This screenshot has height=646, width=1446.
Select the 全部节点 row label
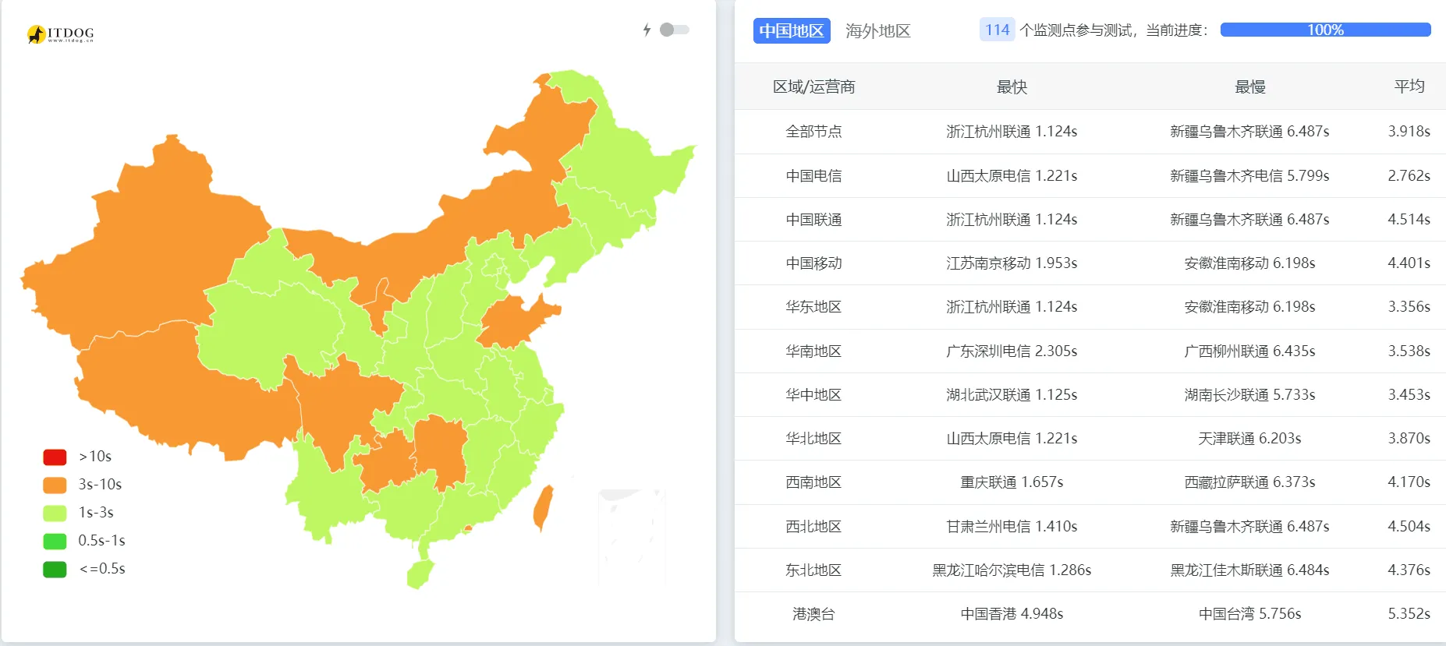pyautogui.click(x=813, y=132)
